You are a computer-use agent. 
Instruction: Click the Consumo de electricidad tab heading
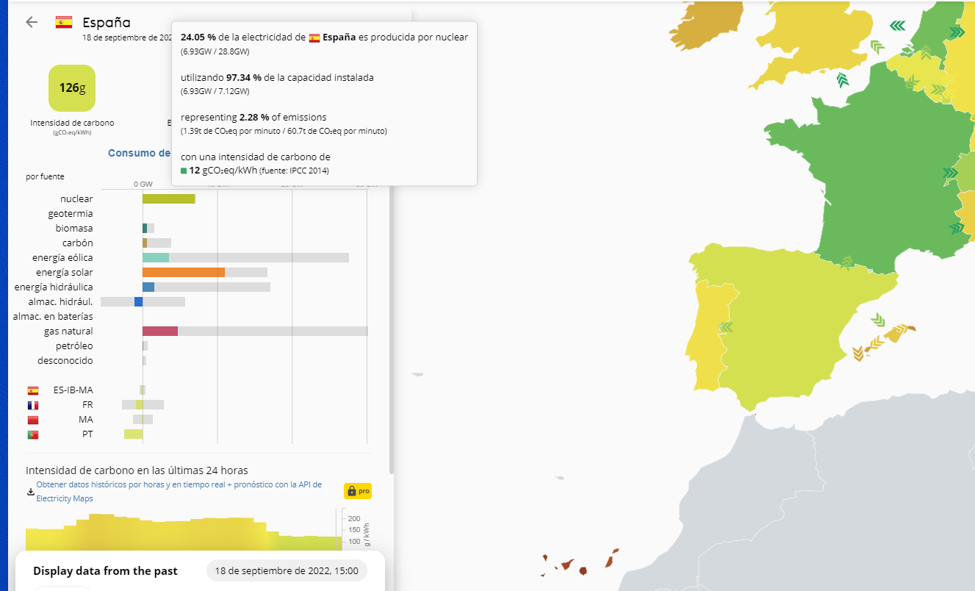(140, 153)
